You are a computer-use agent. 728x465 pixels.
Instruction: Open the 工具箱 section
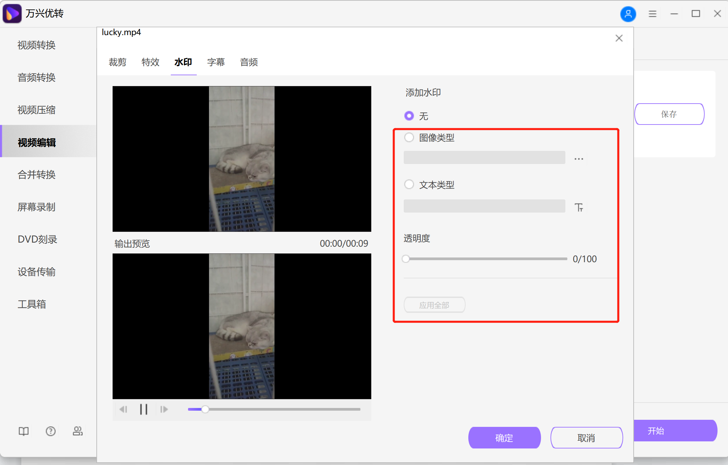pyautogui.click(x=32, y=304)
